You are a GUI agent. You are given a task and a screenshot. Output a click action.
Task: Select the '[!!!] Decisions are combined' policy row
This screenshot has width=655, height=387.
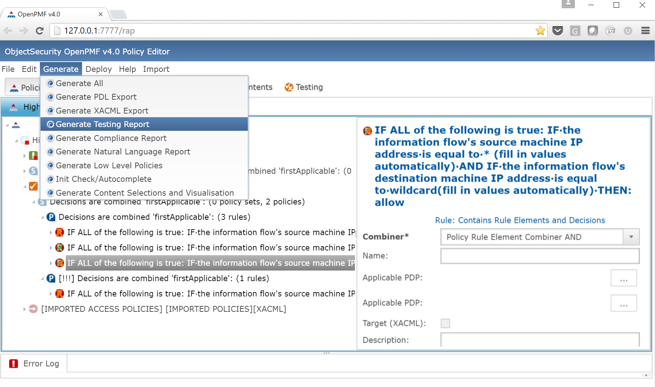coord(164,278)
